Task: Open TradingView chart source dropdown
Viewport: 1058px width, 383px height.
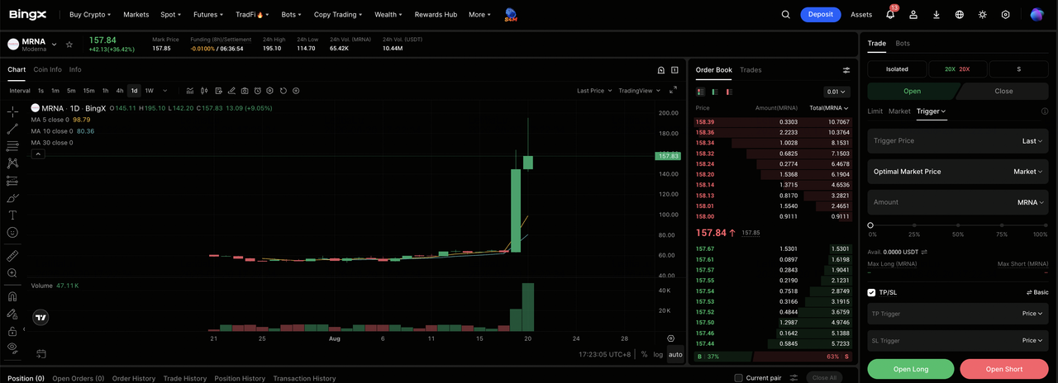Action: [639, 91]
